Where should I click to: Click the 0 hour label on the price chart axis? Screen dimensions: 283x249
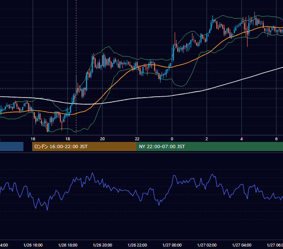[x=172, y=139]
